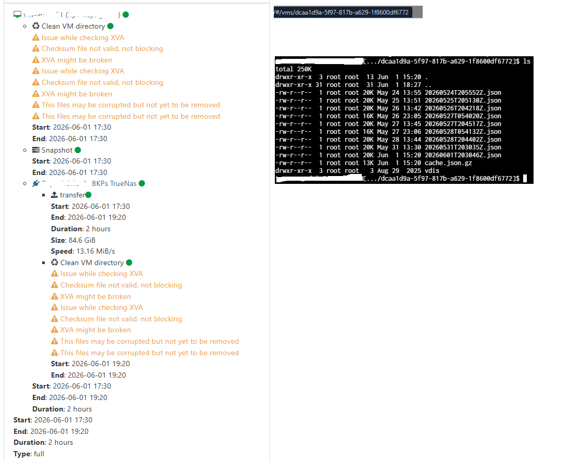Click the green status dot after BKPs TrueNas
The width and height of the screenshot is (570, 462).
[142, 183]
